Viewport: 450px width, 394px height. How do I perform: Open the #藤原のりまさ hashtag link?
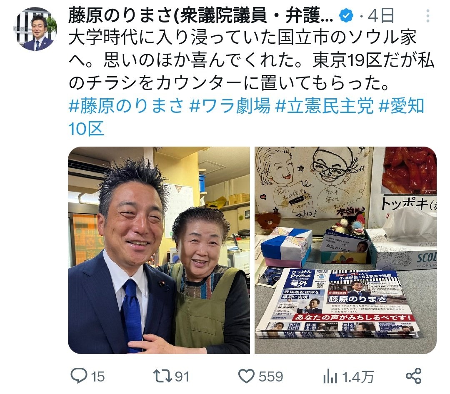[x=126, y=106]
